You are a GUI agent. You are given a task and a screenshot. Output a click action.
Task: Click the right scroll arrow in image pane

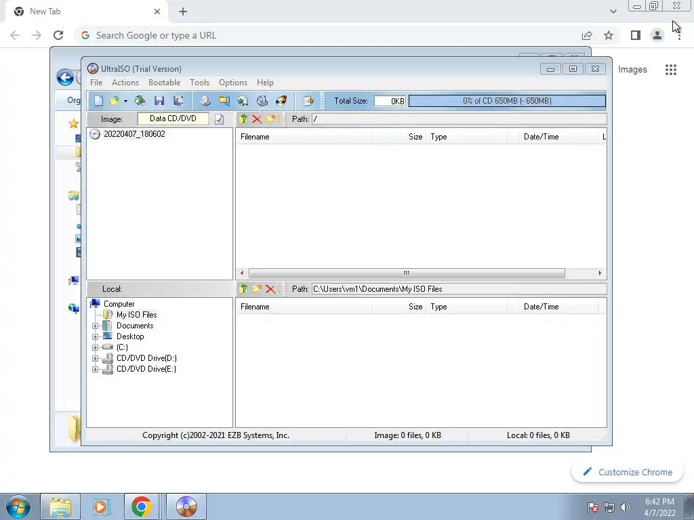coord(600,273)
